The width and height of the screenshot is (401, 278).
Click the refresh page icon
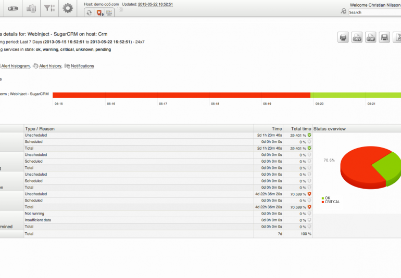(89, 12)
